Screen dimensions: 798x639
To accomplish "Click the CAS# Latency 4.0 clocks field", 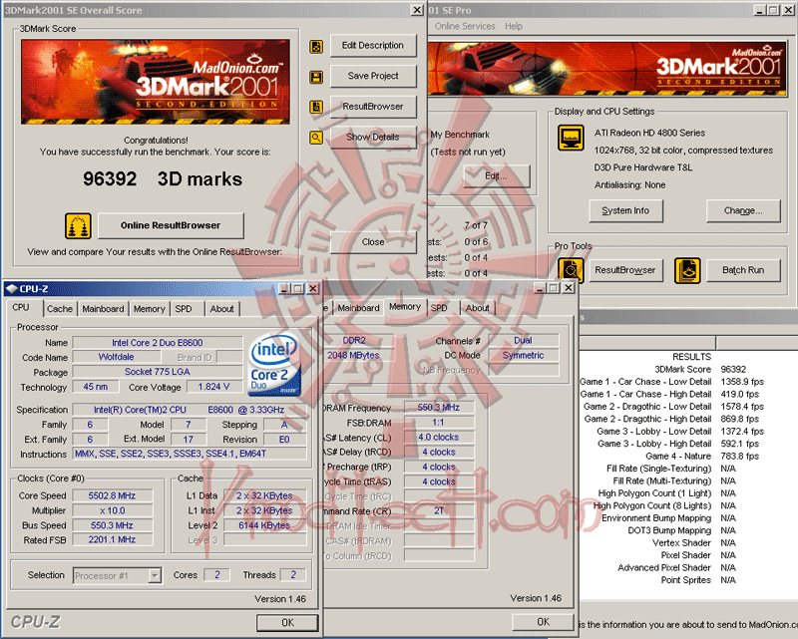I will point(439,437).
